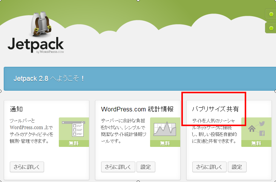Screen dimensions: 276x182
Task: Open さらに詳しく under 通知 card
Action: click(27, 167)
